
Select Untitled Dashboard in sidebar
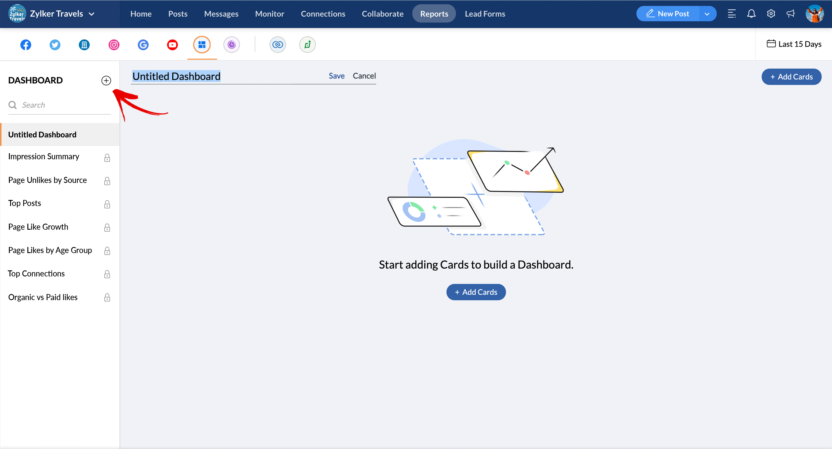[60, 134]
